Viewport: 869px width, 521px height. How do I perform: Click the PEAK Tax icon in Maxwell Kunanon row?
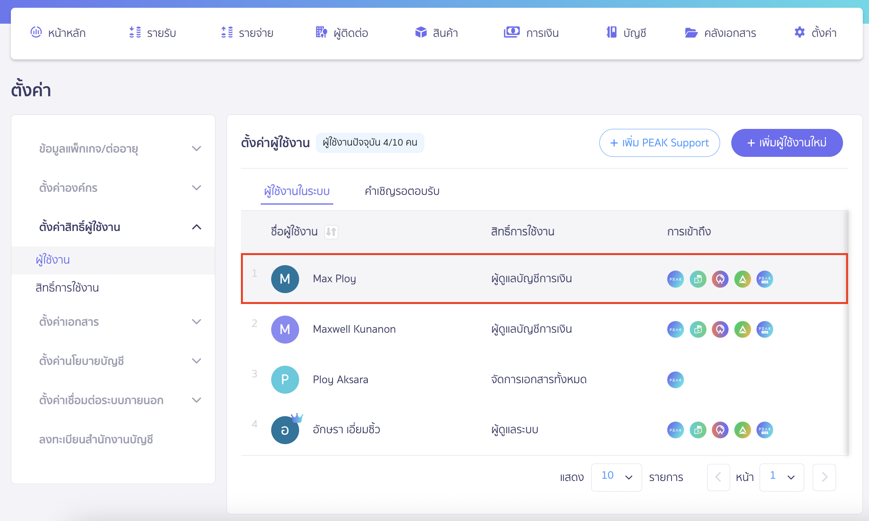(765, 330)
